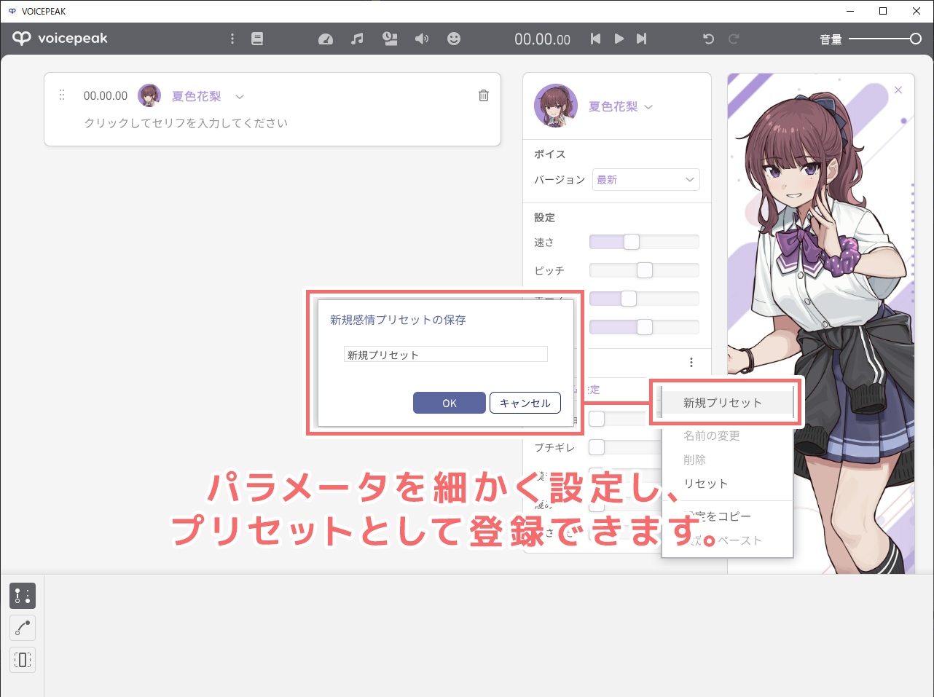Click the 00.00.00 timestamp in the line block
Viewport: 934px width, 697px height.
pyautogui.click(x=106, y=95)
